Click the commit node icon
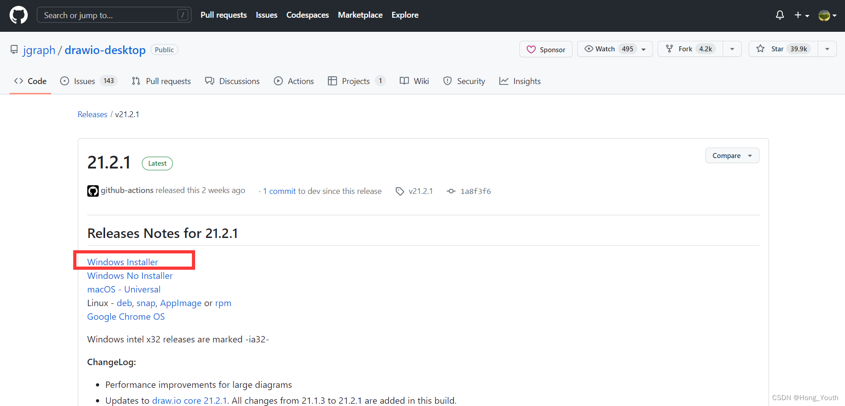Screen dimensions: 845x406 tap(451, 191)
